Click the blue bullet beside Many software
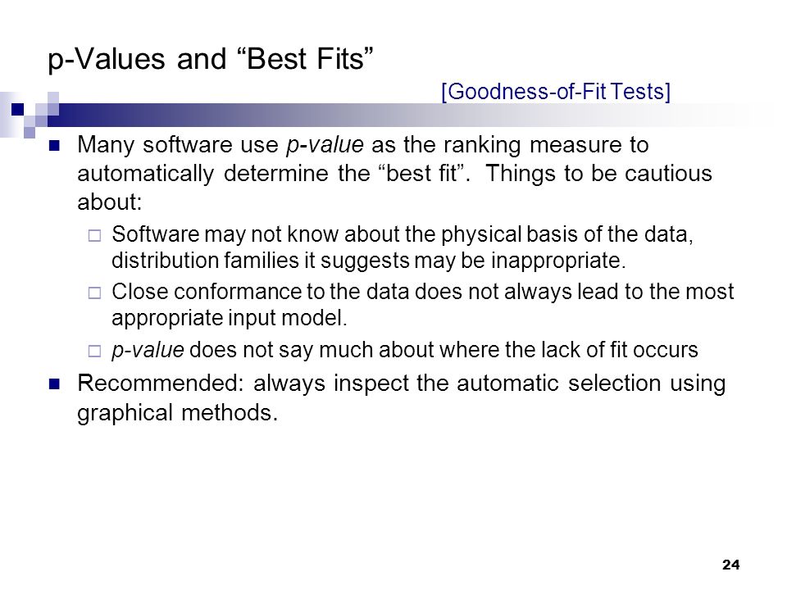The width and height of the screenshot is (787, 590). 54,146
